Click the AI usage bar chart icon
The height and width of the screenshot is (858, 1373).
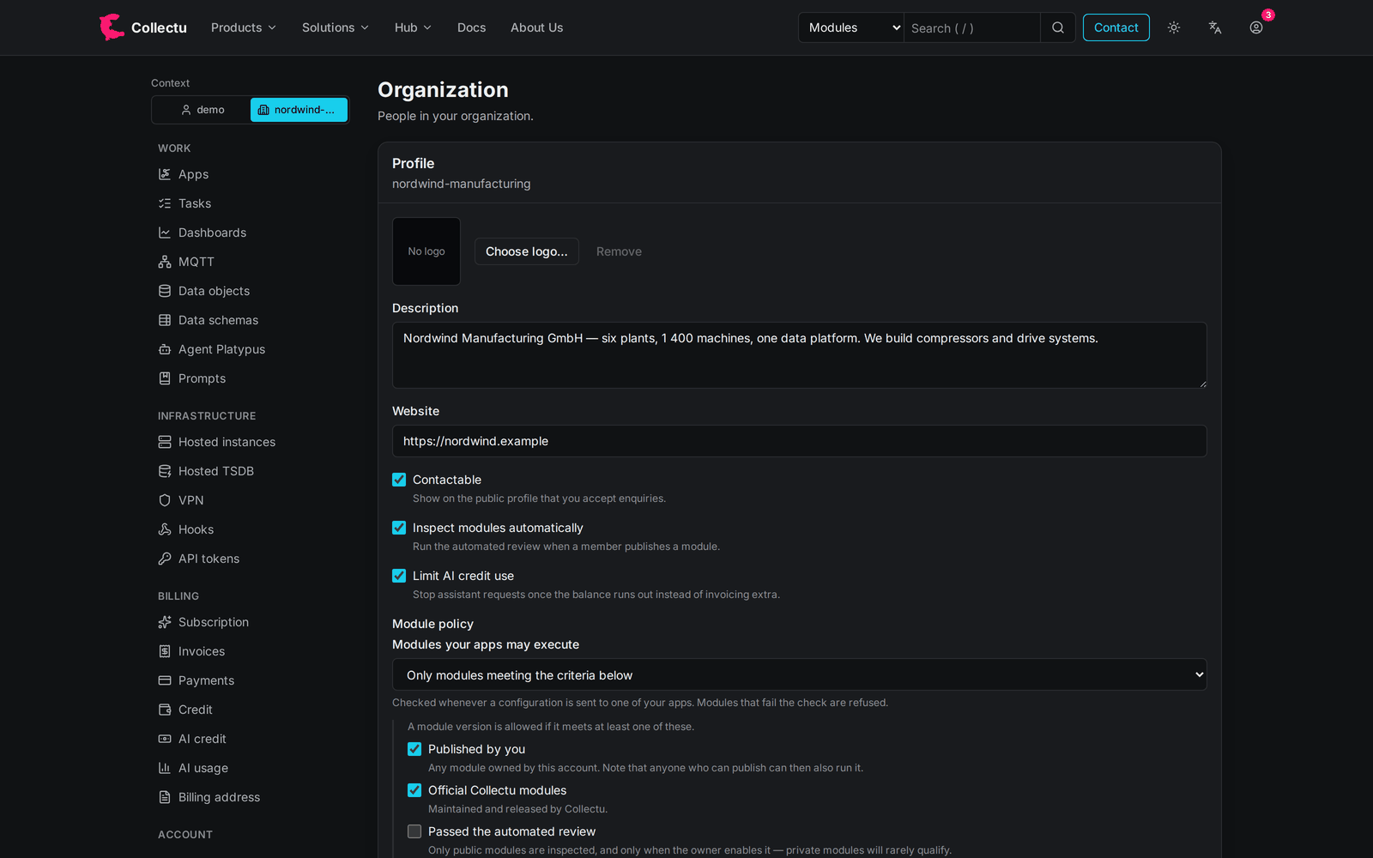pos(165,768)
